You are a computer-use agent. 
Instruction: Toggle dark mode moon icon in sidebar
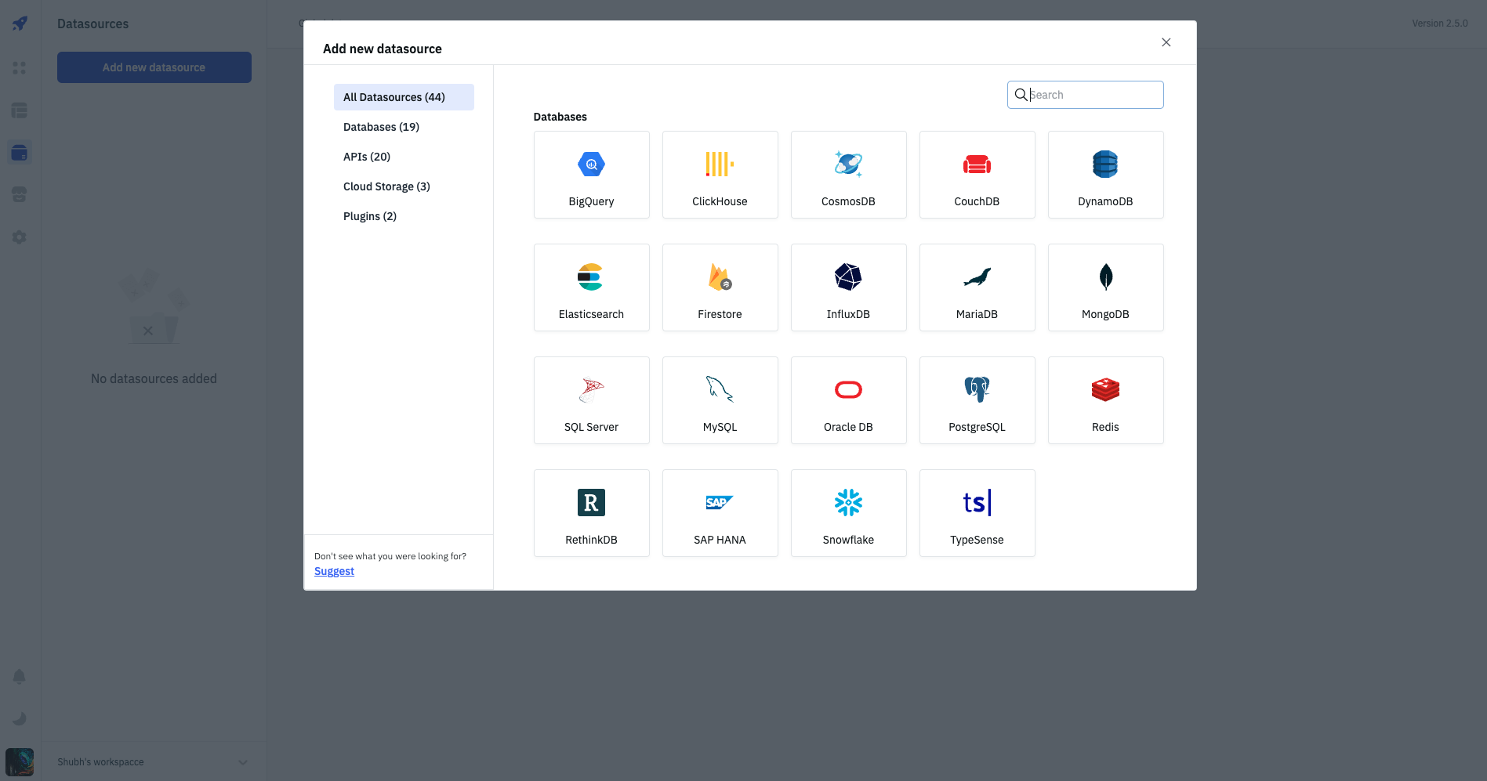click(20, 718)
